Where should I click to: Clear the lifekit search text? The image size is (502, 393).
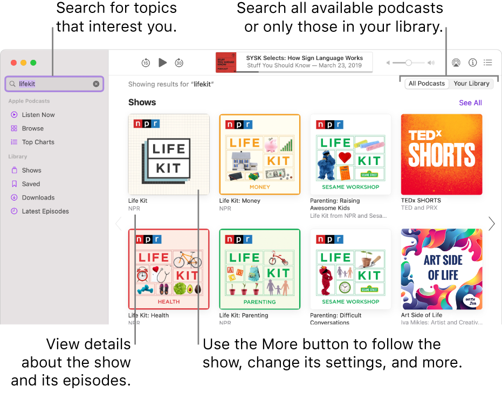96,84
